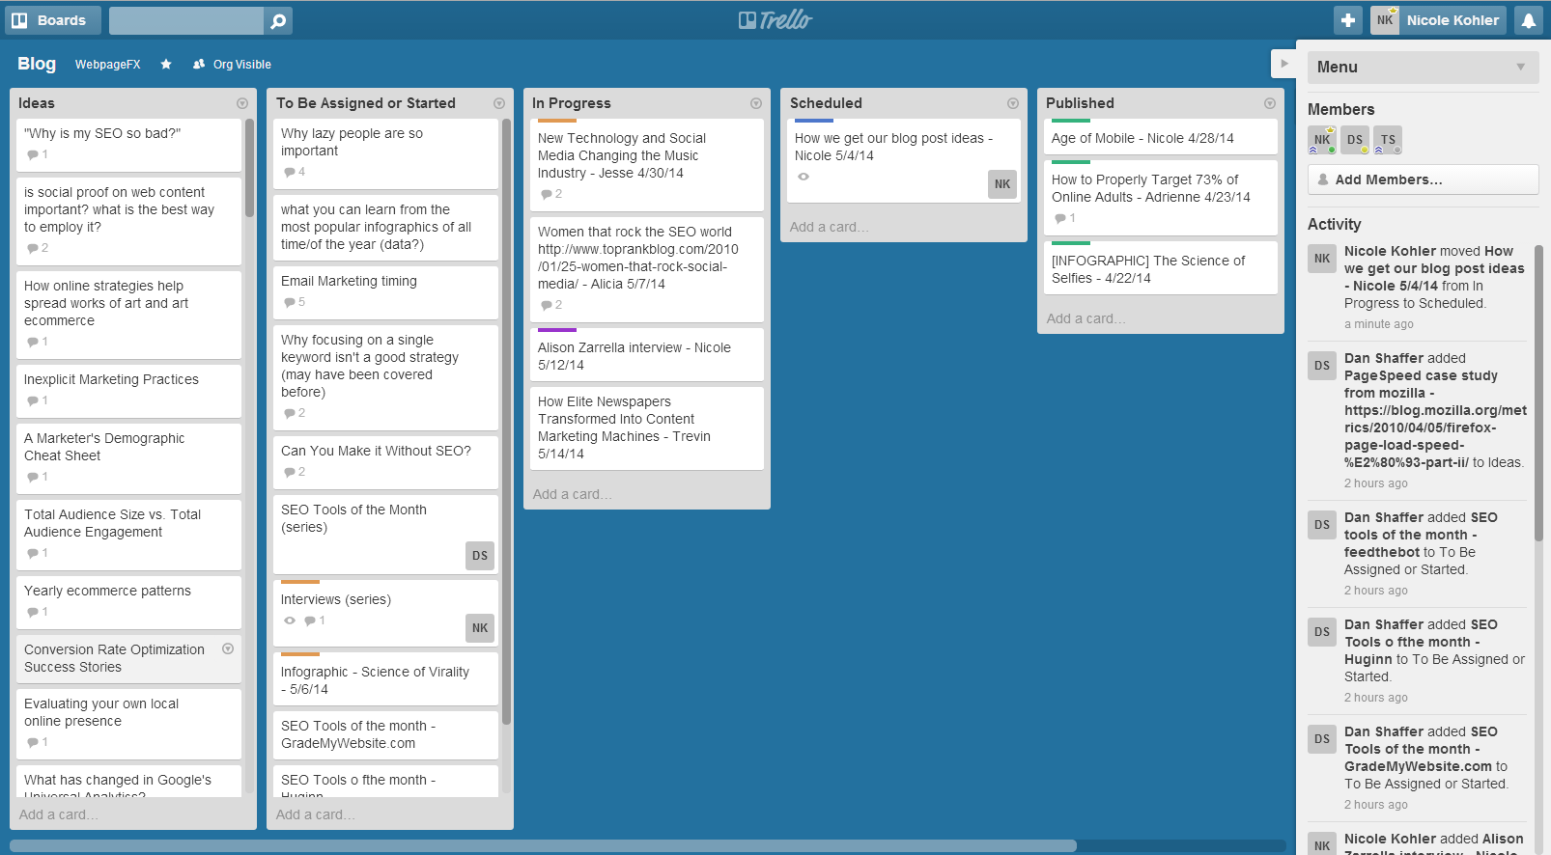Image resolution: width=1551 pixels, height=855 pixels.
Task: Open NK avatar on Scheduled card
Action: pos(1002,184)
